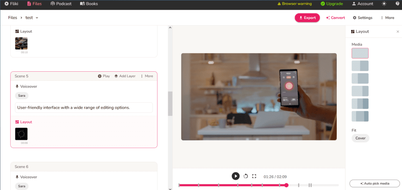Play the video preview
Screen dimensions: 402x190
[x=236, y=176]
